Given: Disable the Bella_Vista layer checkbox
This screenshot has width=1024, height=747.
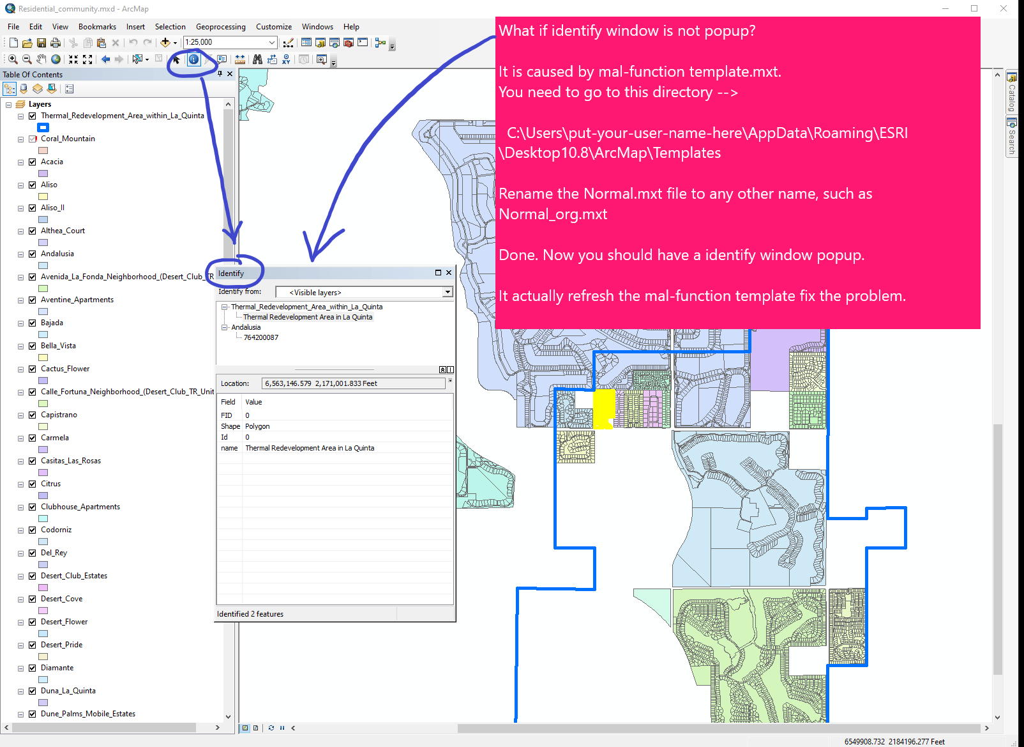Looking at the screenshot, I should [32, 346].
